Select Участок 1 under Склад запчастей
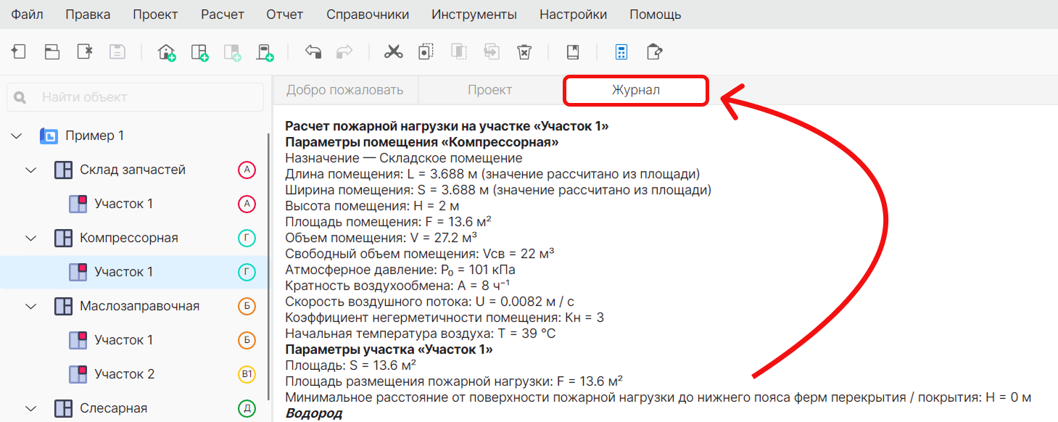1058x422 pixels. (124, 204)
